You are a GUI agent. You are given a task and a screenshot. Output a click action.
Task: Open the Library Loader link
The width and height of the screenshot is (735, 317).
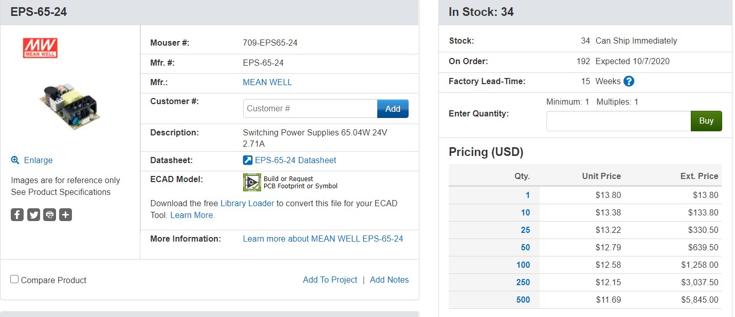[247, 203]
